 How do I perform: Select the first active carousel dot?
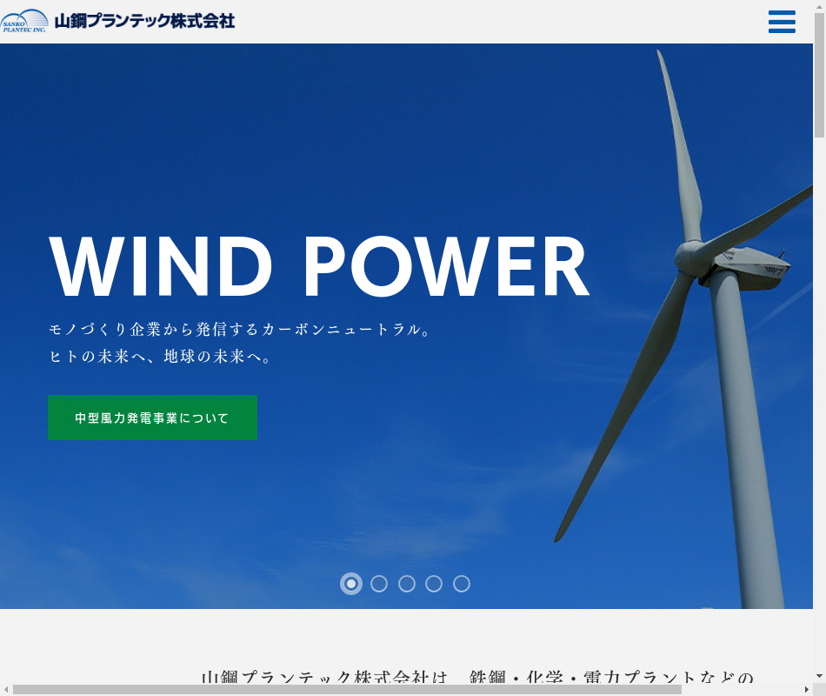pos(351,584)
